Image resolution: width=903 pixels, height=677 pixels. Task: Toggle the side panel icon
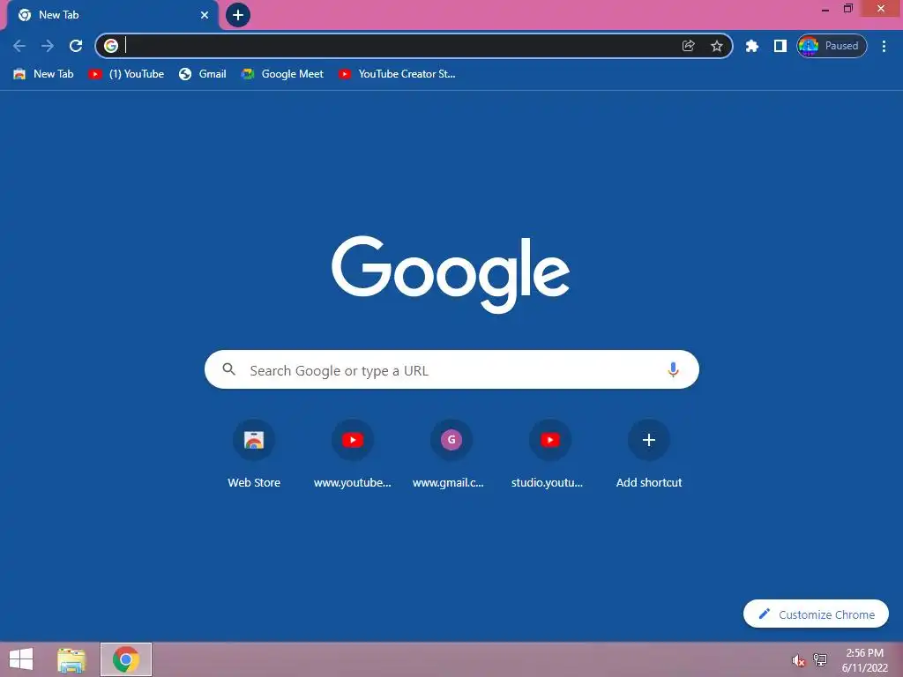tap(780, 46)
